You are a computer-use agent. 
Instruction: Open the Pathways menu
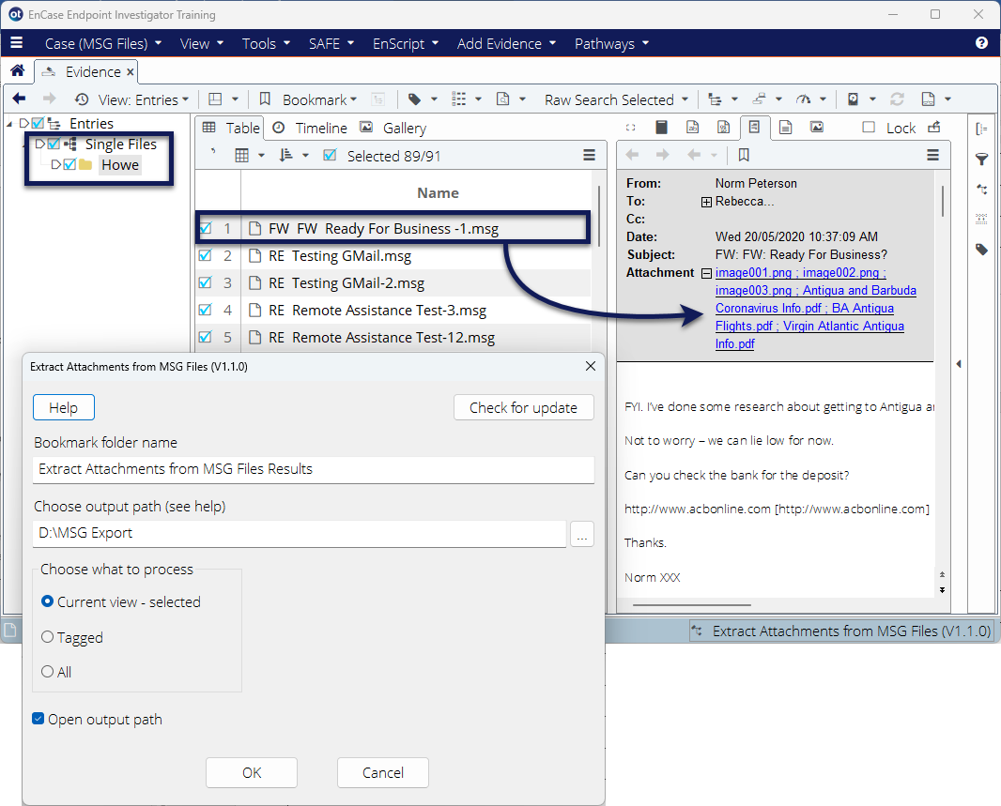click(x=611, y=43)
